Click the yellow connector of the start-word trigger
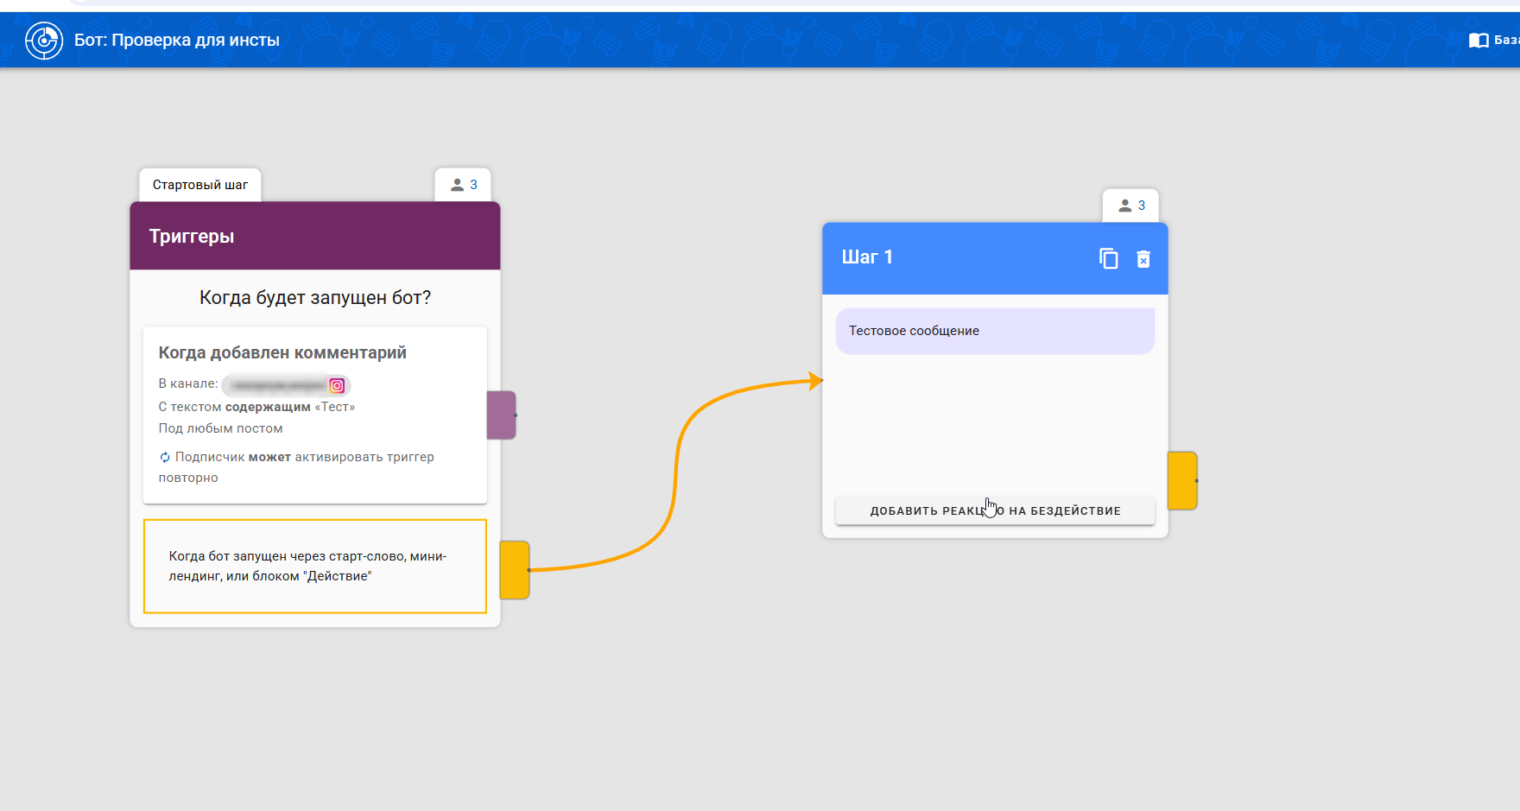 [x=514, y=570]
